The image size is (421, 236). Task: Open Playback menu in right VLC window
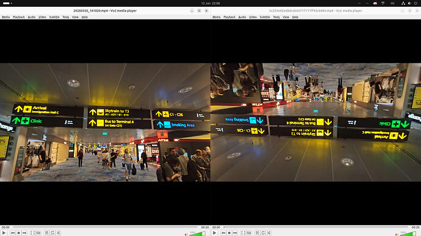click(x=229, y=17)
